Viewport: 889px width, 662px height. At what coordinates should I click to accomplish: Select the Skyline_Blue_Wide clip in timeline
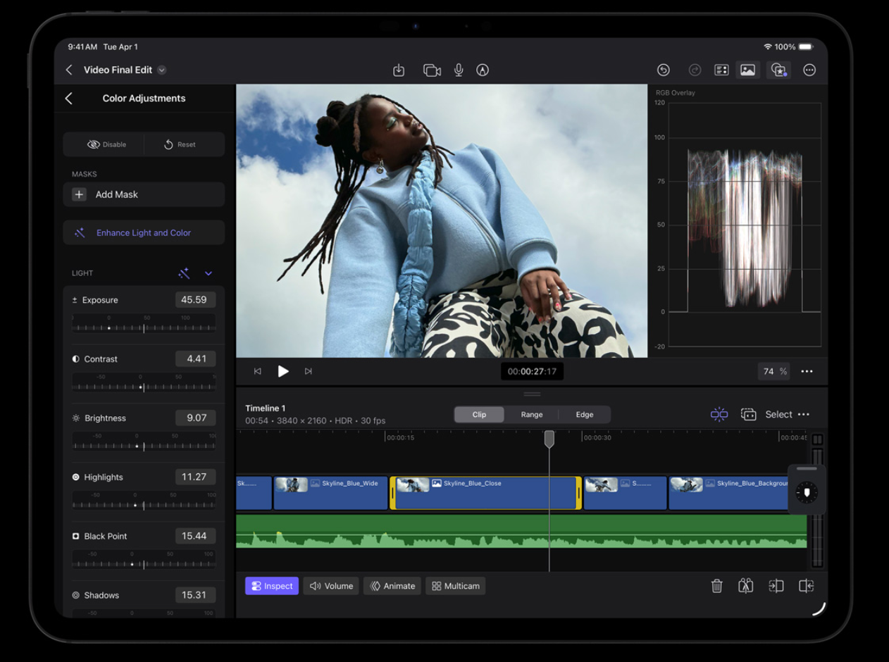point(331,493)
